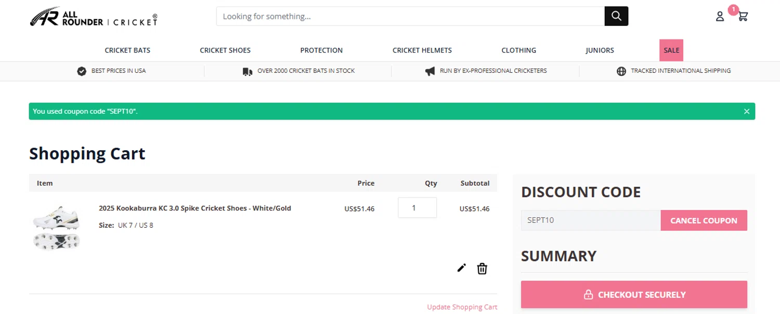The image size is (780, 314).
Task: Edit the Kookaburra shoes cart item
Action: tap(461, 268)
